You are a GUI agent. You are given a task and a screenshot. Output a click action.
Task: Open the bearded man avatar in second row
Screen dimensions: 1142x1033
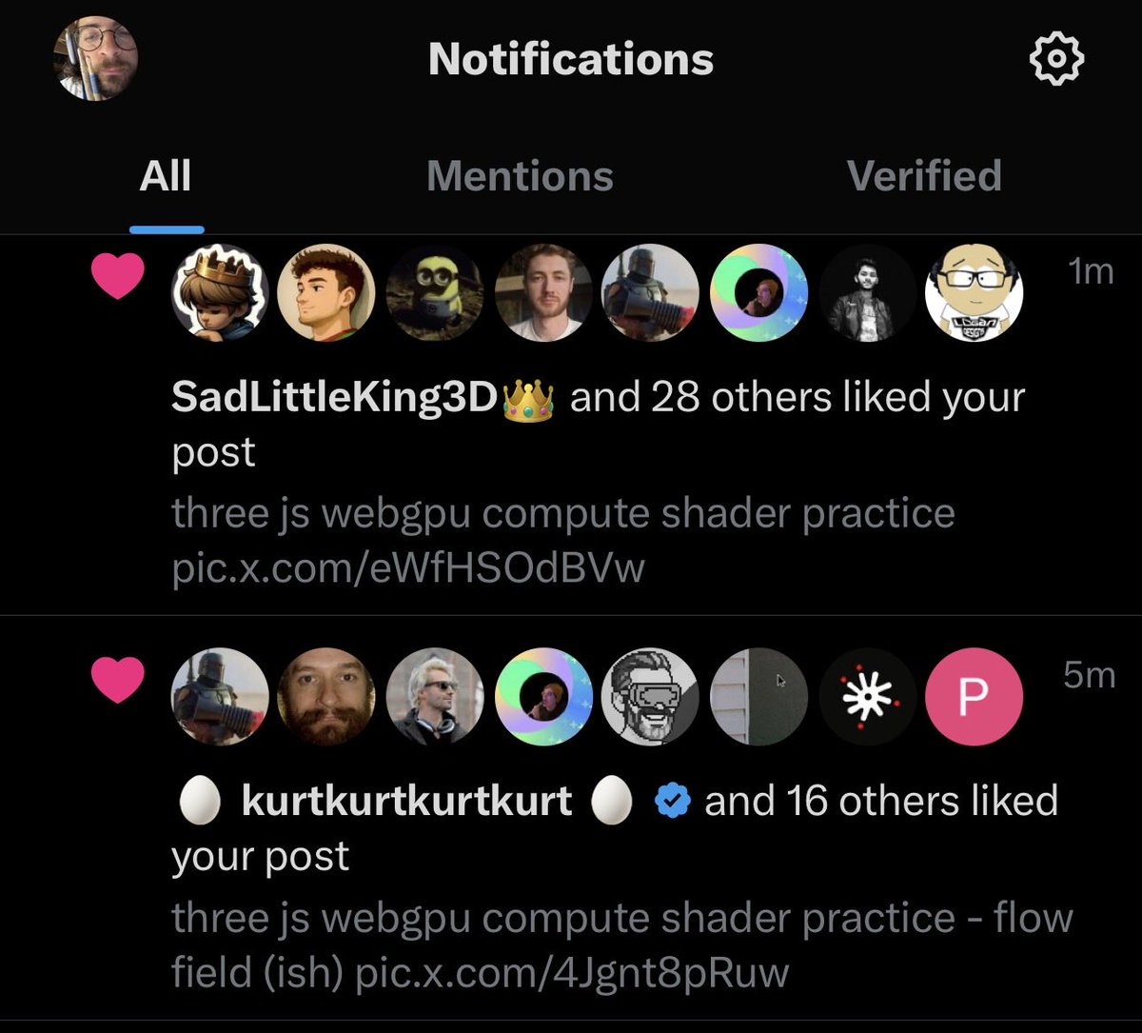click(326, 697)
